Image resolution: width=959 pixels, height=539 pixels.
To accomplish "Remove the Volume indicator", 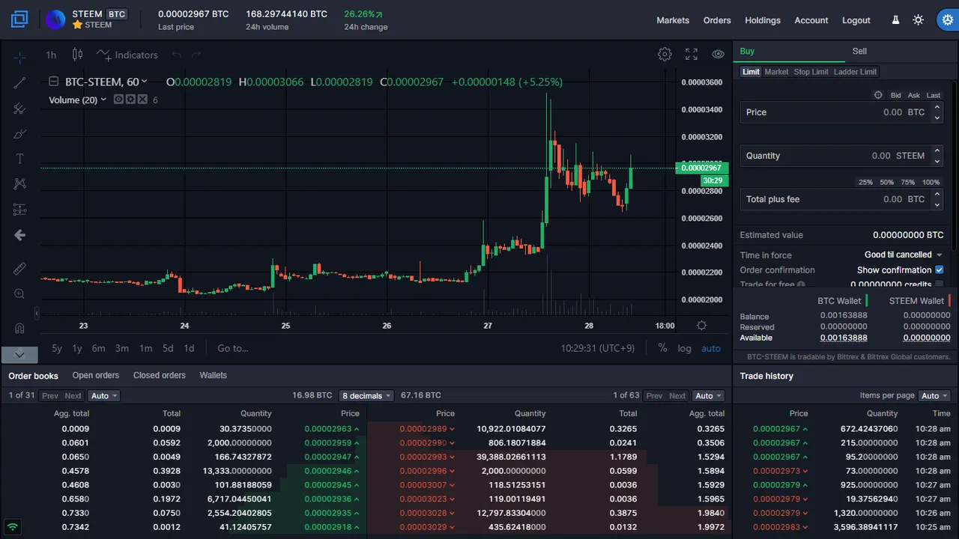I will (x=142, y=100).
